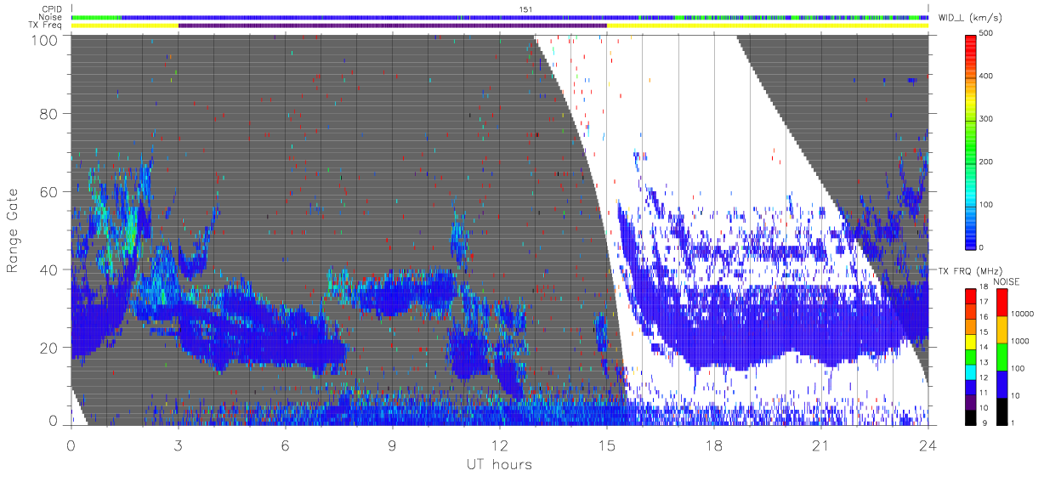The image size is (1044, 482).
Task: Click the "UT hours" x-axis title
Action: [x=498, y=464]
